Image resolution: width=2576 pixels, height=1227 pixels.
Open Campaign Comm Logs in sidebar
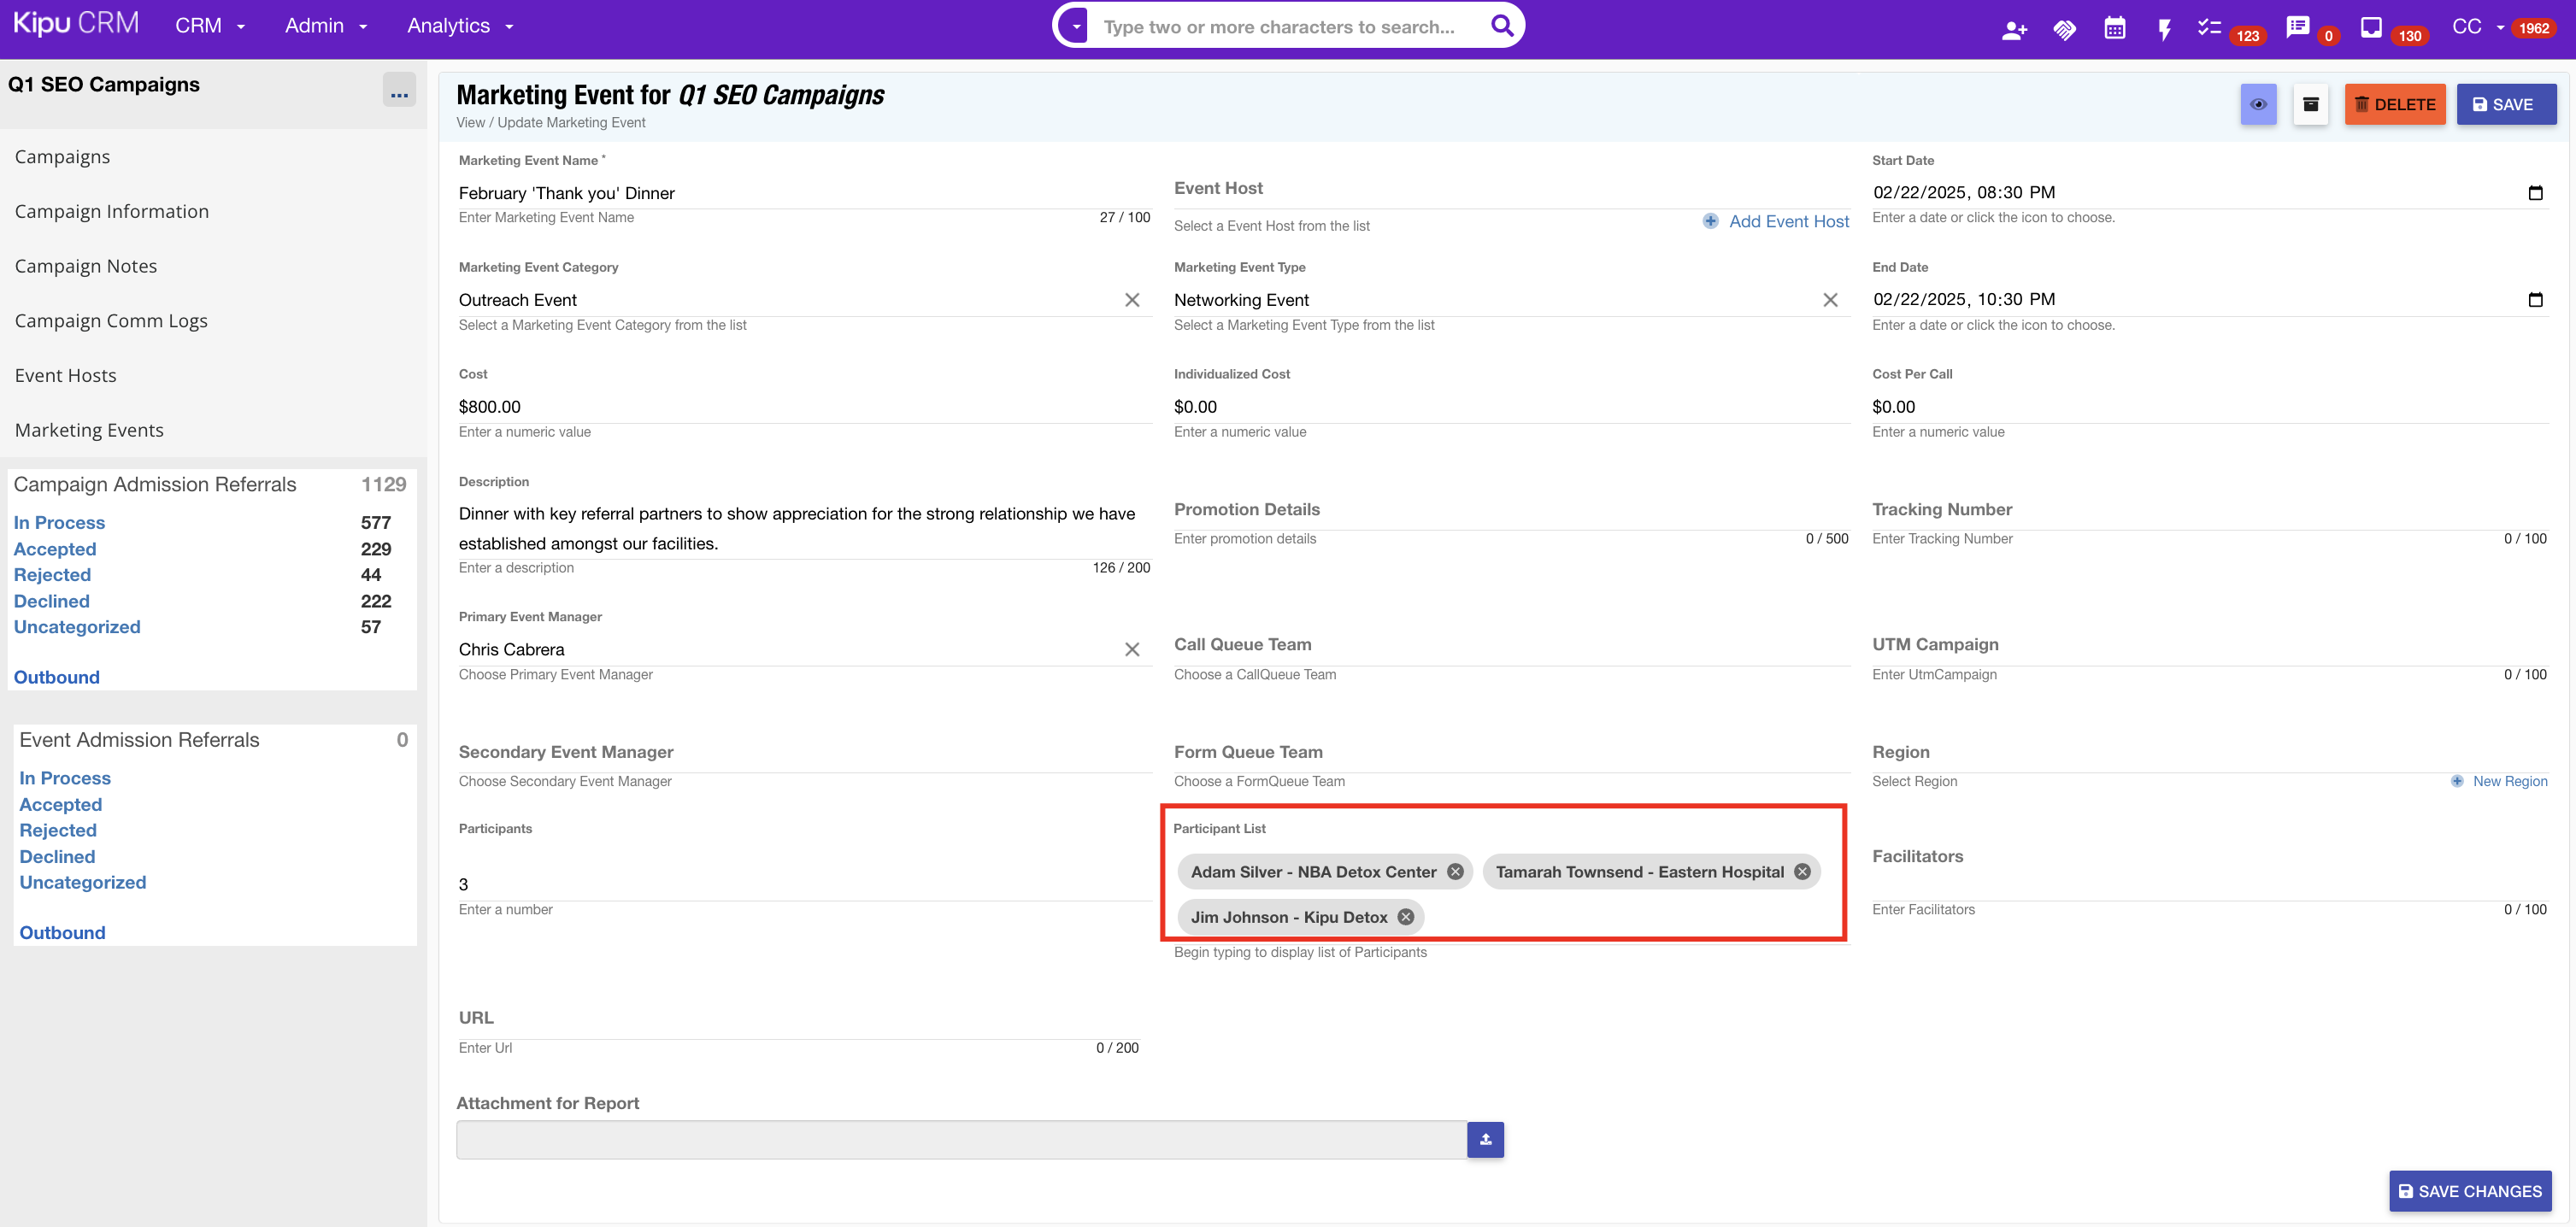111,321
